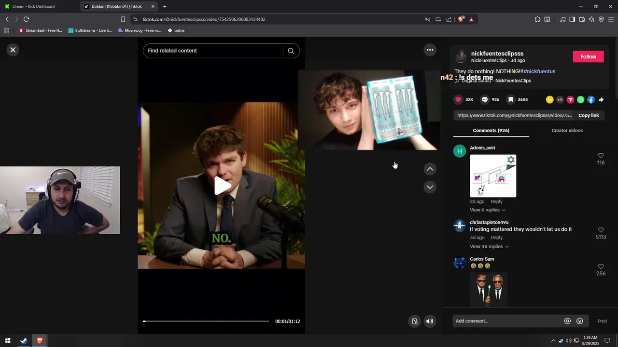Click the Post comment button
The image size is (618, 347).
pos(602,321)
